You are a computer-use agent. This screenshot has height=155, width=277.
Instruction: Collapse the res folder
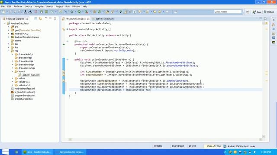[x=9, y=51]
